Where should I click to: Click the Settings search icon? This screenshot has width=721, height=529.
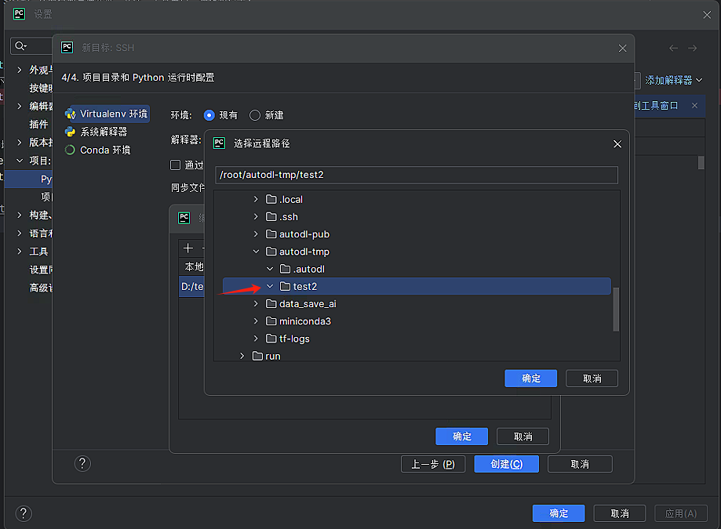click(x=20, y=46)
